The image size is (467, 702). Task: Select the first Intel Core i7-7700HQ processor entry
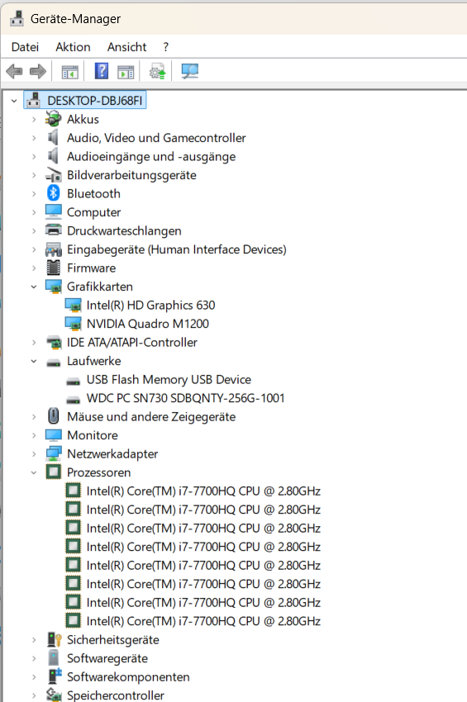pyautogui.click(x=203, y=491)
